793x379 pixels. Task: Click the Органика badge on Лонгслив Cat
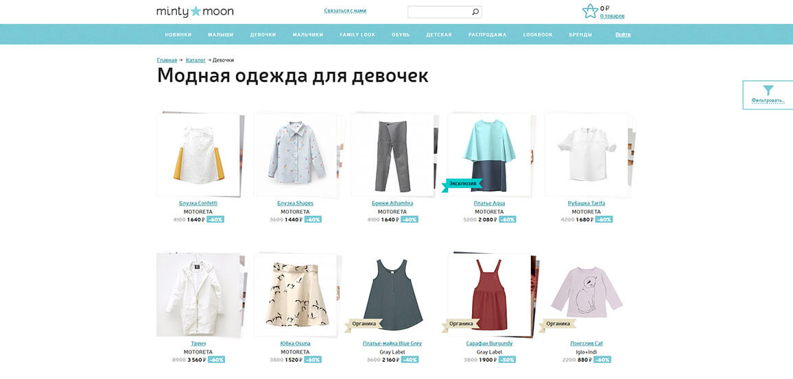[557, 324]
